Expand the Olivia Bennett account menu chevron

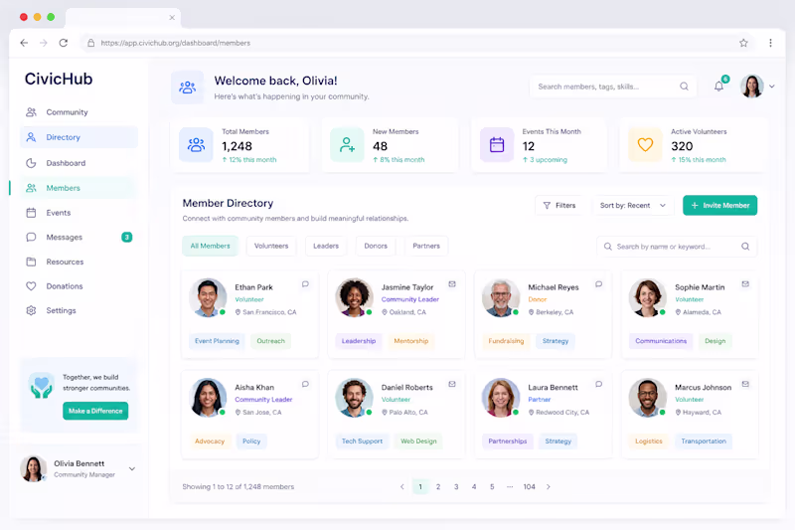(x=132, y=468)
